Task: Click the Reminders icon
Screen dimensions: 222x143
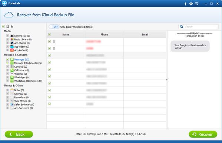Action: [12, 97]
